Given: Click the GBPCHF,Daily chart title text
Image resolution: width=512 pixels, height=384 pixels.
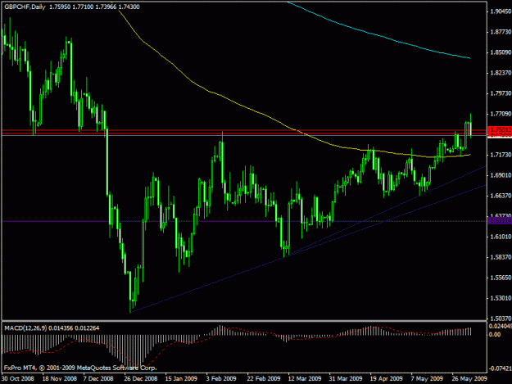Looking at the screenshot, I should click(25, 7).
